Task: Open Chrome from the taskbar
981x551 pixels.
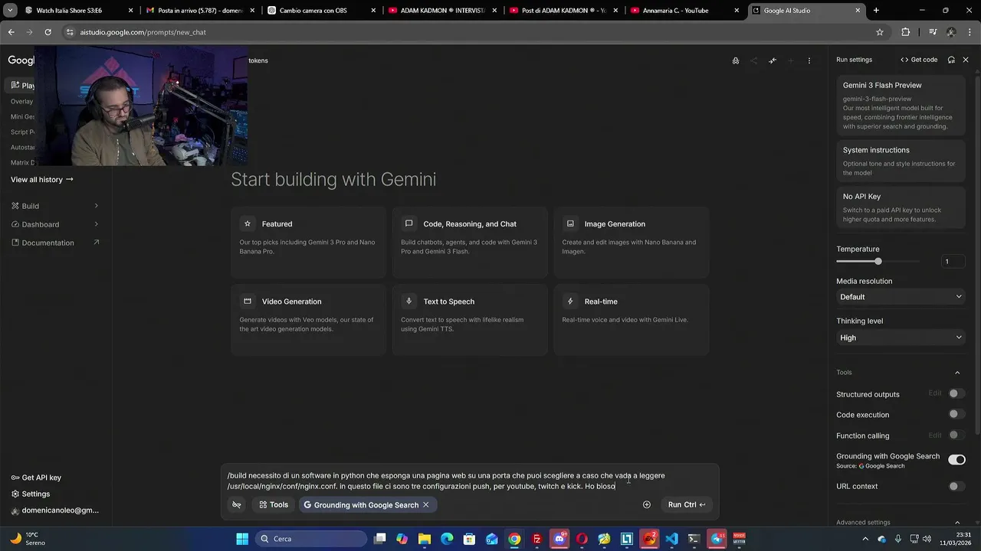Action: coord(514,539)
